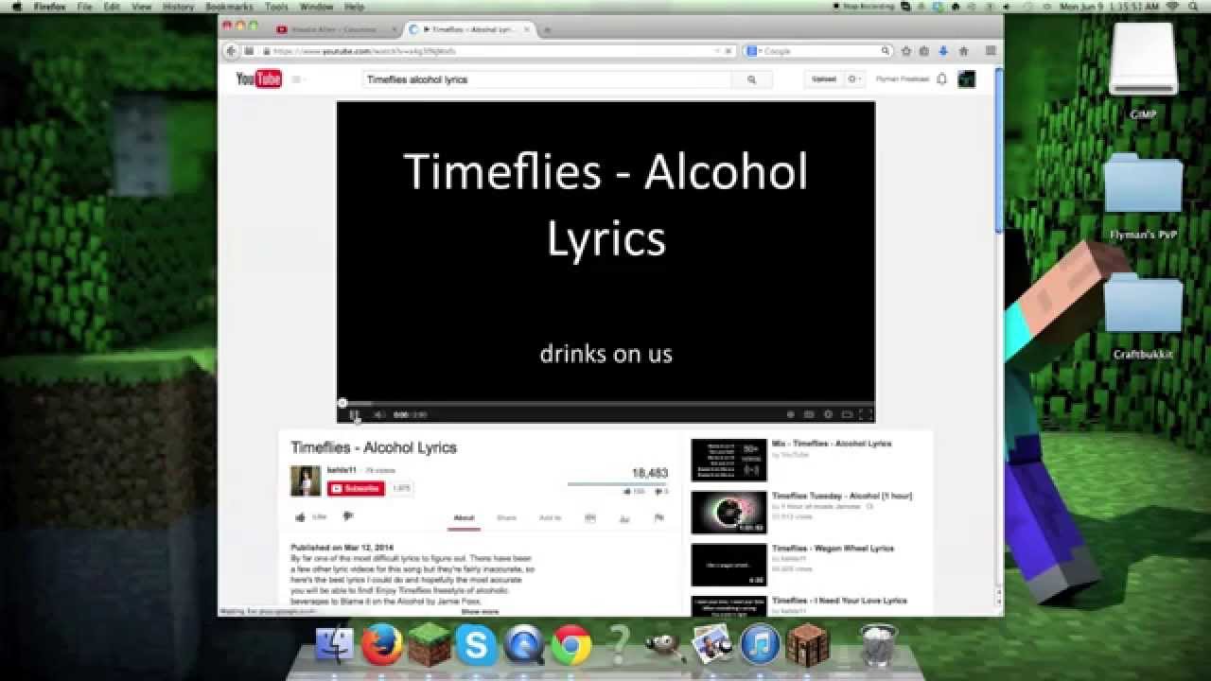Show bookmarks list icon in toolbar
Screen dimensions: 1211x681
click(x=924, y=51)
